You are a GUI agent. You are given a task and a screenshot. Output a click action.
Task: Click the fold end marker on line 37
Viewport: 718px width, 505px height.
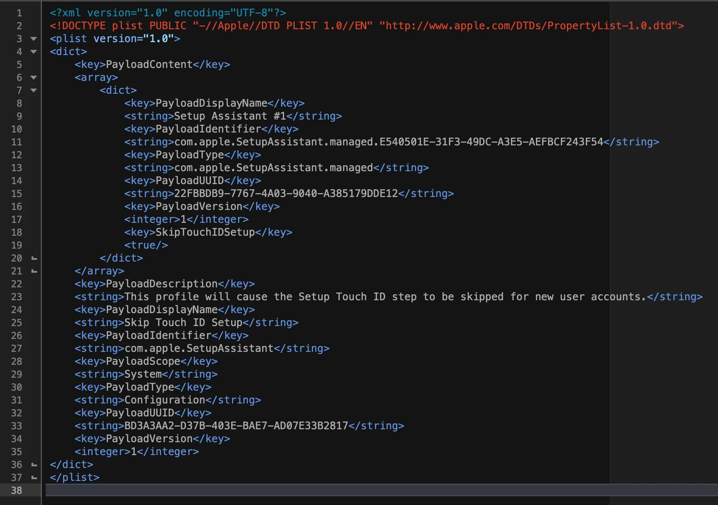[34, 478]
